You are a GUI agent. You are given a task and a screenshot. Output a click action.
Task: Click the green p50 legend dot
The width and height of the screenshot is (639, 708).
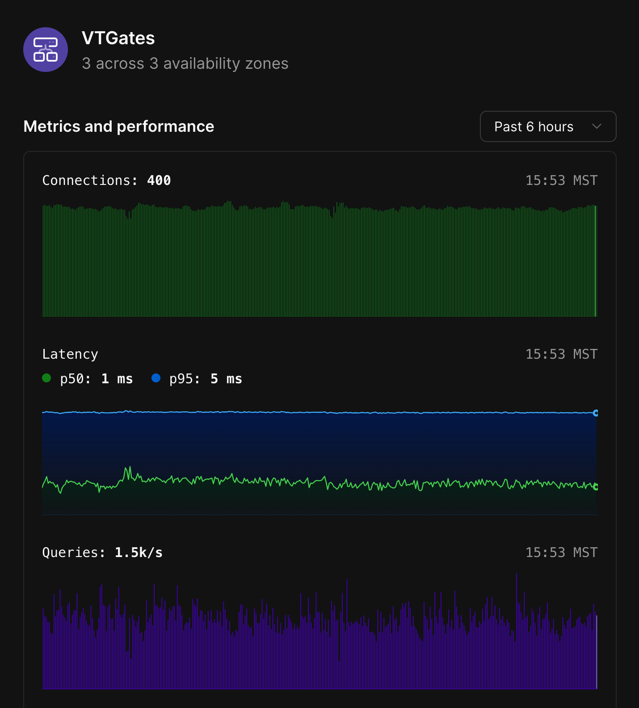(x=46, y=378)
